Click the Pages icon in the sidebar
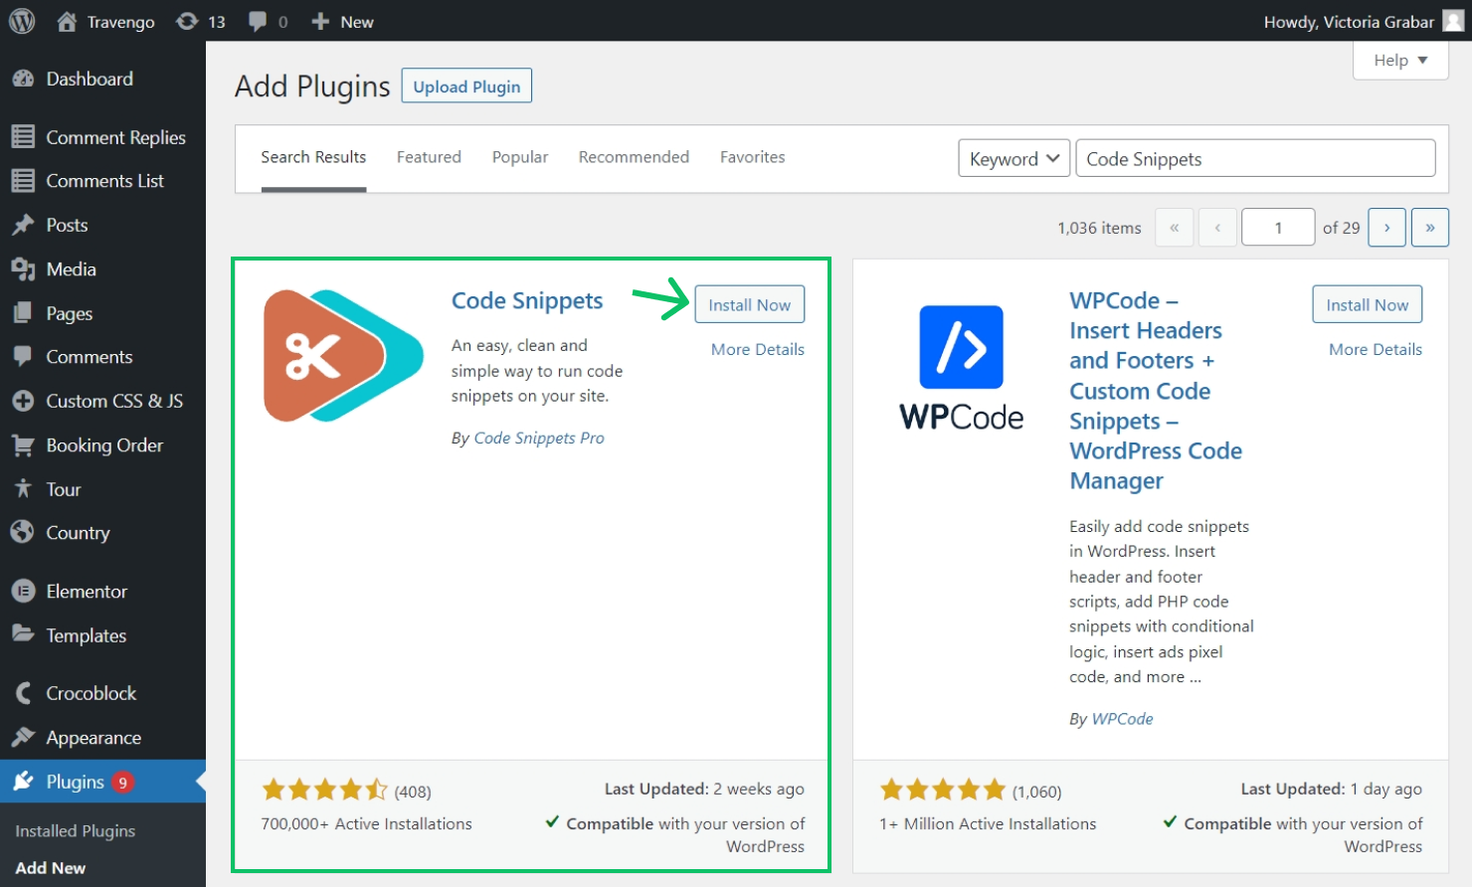The width and height of the screenshot is (1472, 887). [x=23, y=313]
